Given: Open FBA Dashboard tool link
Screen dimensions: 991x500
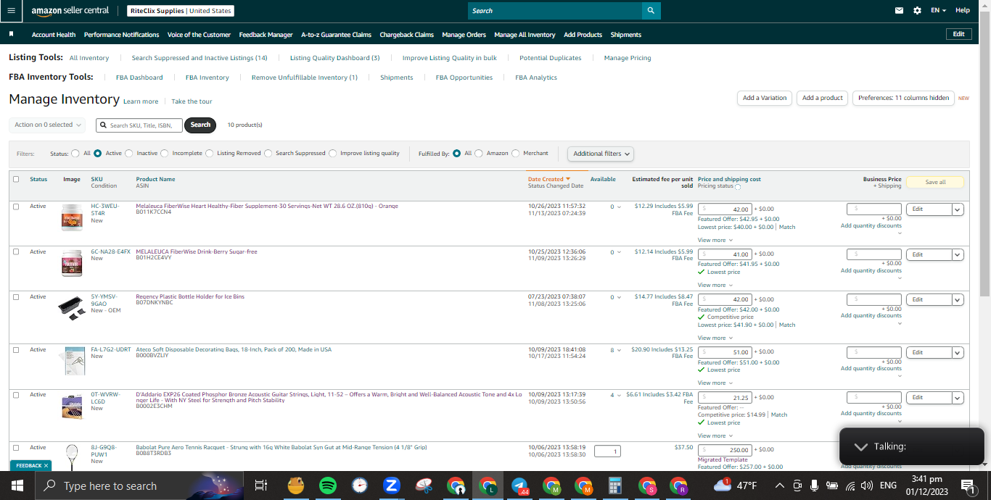Looking at the screenshot, I should coord(139,78).
